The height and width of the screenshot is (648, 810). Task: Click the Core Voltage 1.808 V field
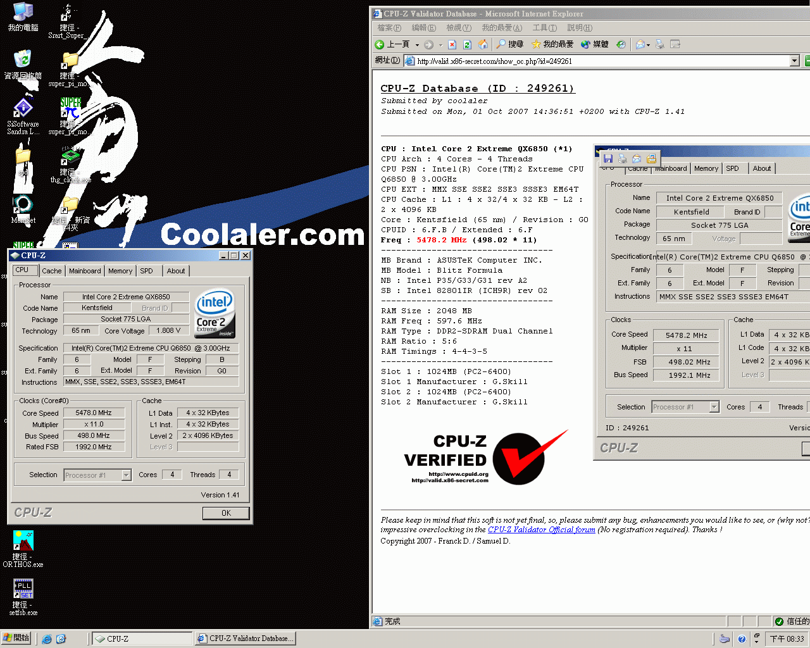[x=169, y=330]
